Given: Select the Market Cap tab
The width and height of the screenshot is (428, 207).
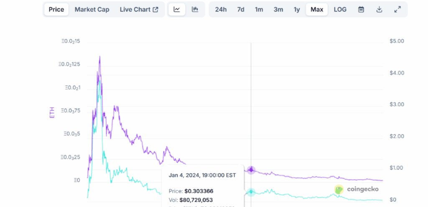Looking at the screenshot, I should point(92,10).
